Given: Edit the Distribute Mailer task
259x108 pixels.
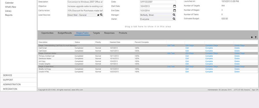Looking at the screenshot, I should click(x=187, y=58).
